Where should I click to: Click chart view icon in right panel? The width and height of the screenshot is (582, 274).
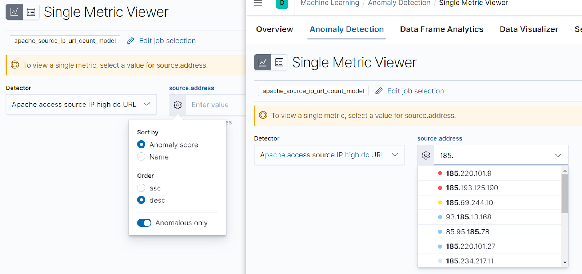pyautogui.click(x=262, y=63)
